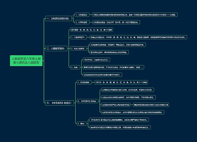Click the subtopic 1、义和团运动
This screenshot has width=197, height=142.
(82, 15)
